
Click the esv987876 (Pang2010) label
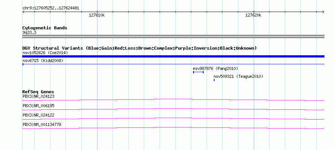coord(215,68)
